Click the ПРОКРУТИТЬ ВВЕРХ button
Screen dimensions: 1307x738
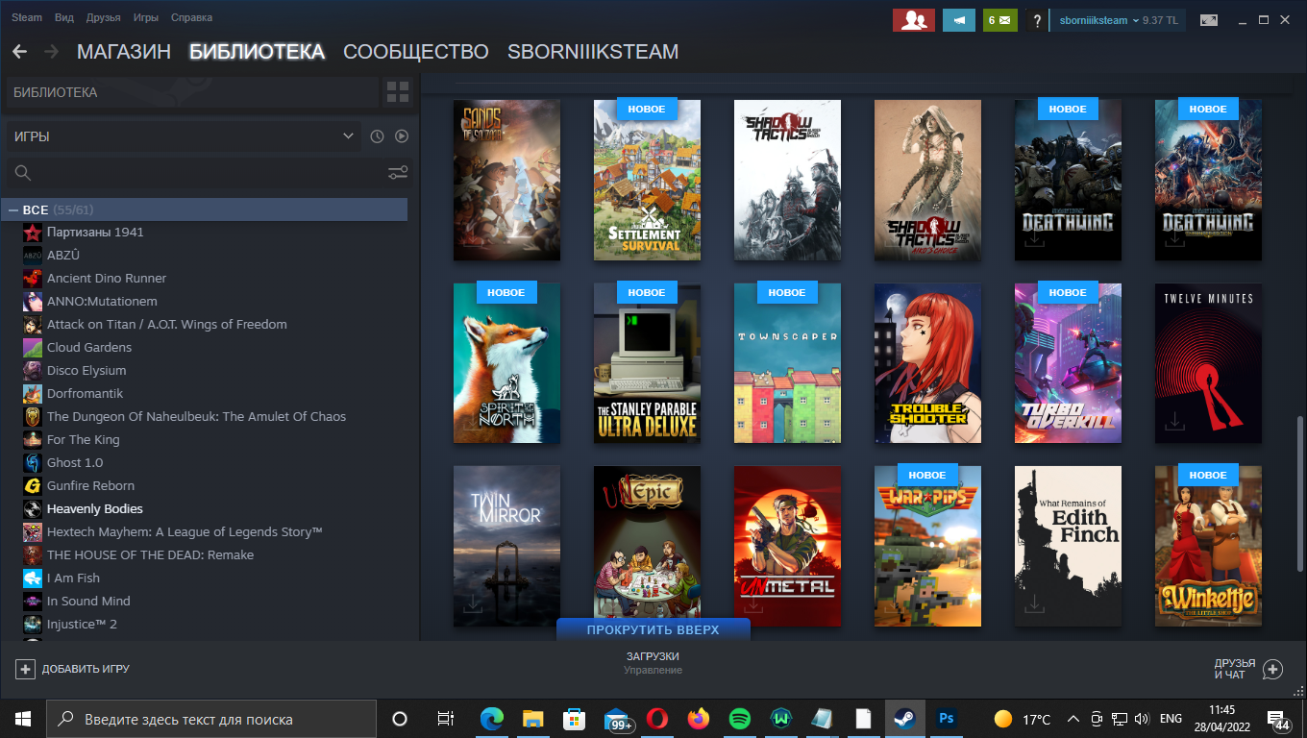click(653, 629)
